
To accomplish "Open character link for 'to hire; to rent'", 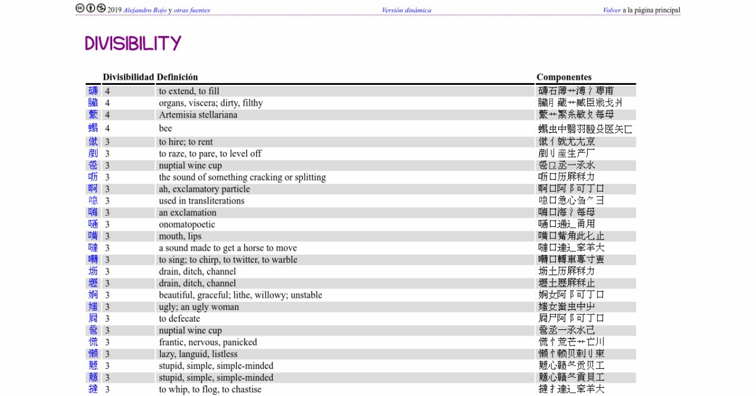I will tap(93, 142).
